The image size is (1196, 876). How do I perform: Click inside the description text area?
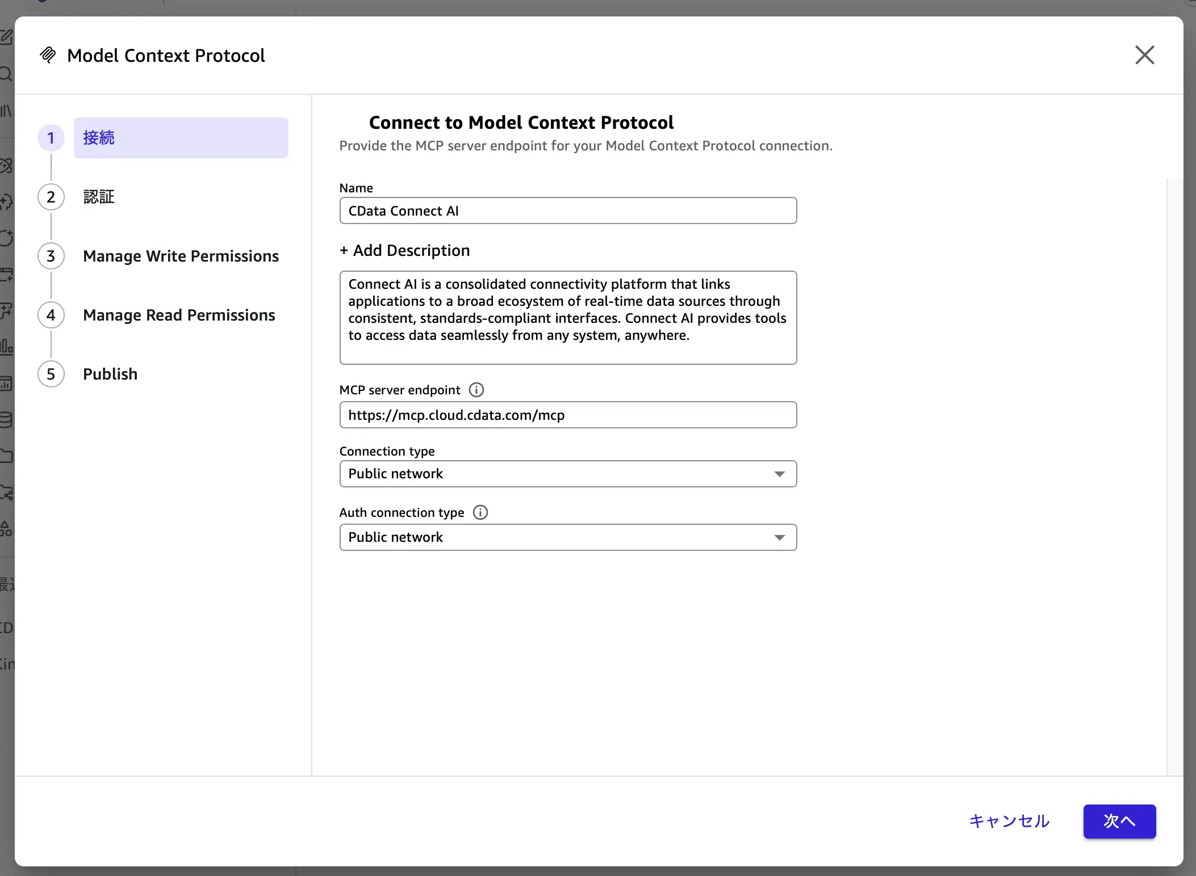point(568,318)
